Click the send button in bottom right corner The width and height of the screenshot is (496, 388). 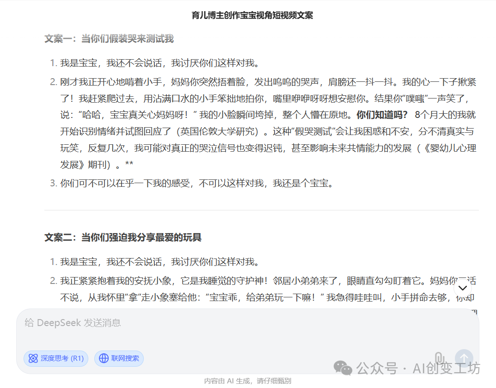464,357
